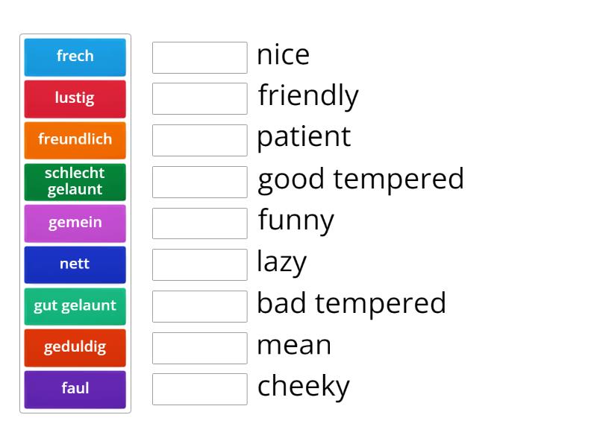Click the "geduldig" word tile
Screen dimensions: 597x447
coord(75,348)
